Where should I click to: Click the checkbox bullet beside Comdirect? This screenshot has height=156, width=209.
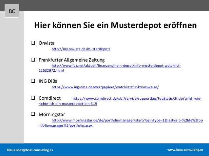[33, 98]
